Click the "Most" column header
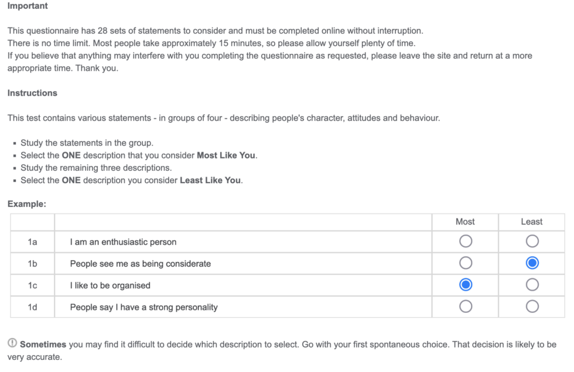Screen dimensions: 574x372 click(465, 222)
